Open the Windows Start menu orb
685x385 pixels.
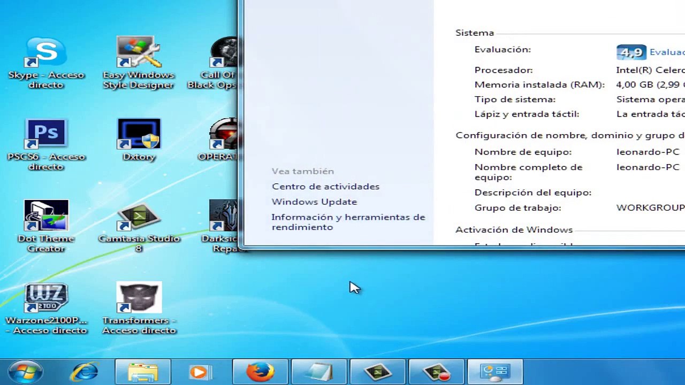25,372
